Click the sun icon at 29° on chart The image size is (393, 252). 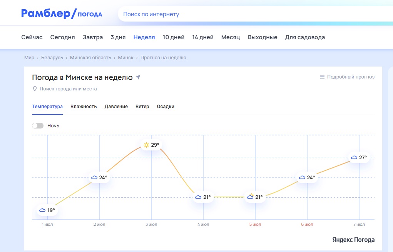(x=146, y=145)
